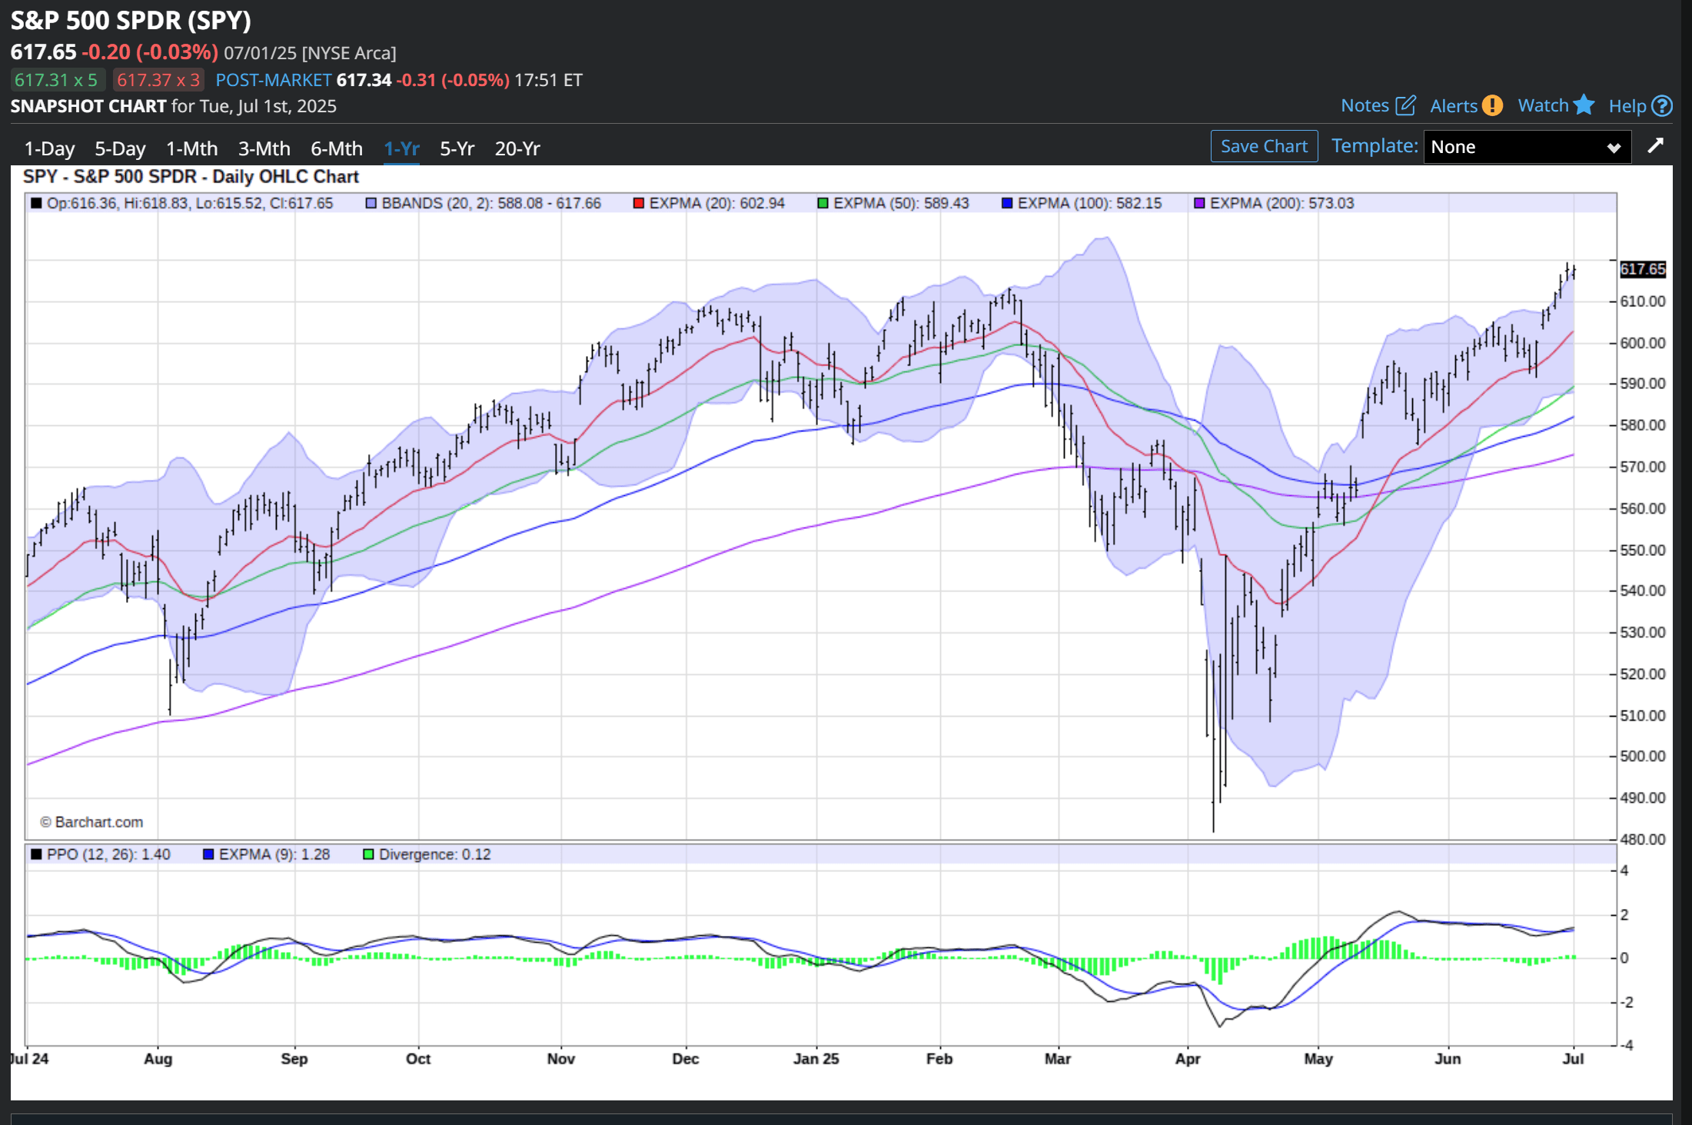Click the BBANDS legend square
The height and width of the screenshot is (1125, 1692).
coord(371,203)
